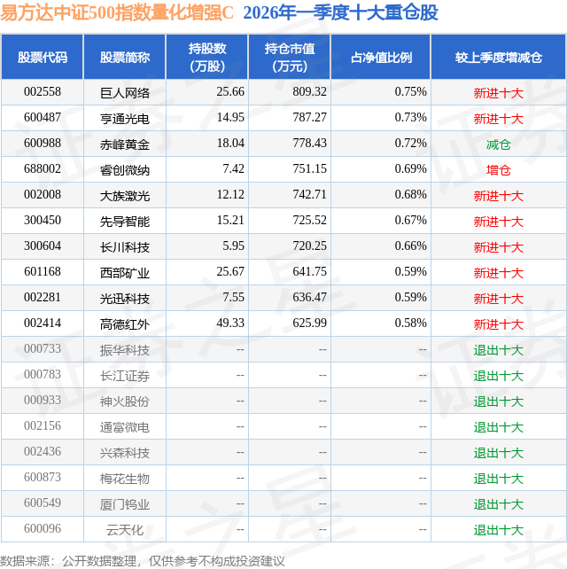Select stock code 600487
The width and height of the screenshot is (567, 569).
43,117
